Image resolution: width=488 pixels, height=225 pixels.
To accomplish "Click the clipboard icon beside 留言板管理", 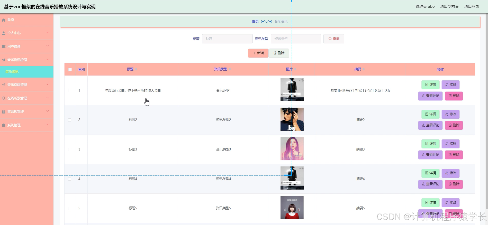I will pos(4,112).
